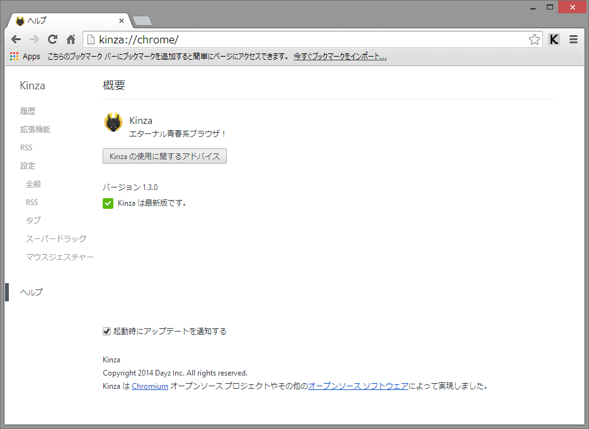Open the Chromium link

tap(149, 386)
